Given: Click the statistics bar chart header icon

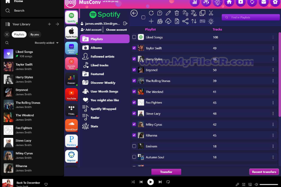Looking at the screenshot, I should click(195, 2).
